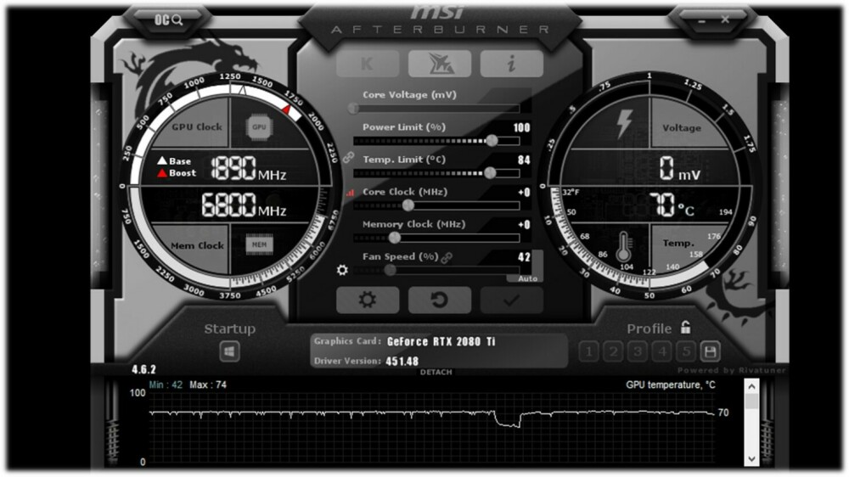Select profile slot 5
The height and width of the screenshot is (477, 849).
pos(686,352)
